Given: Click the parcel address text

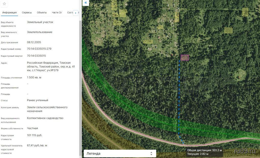Looking at the screenshot, I should [x=51, y=66].
